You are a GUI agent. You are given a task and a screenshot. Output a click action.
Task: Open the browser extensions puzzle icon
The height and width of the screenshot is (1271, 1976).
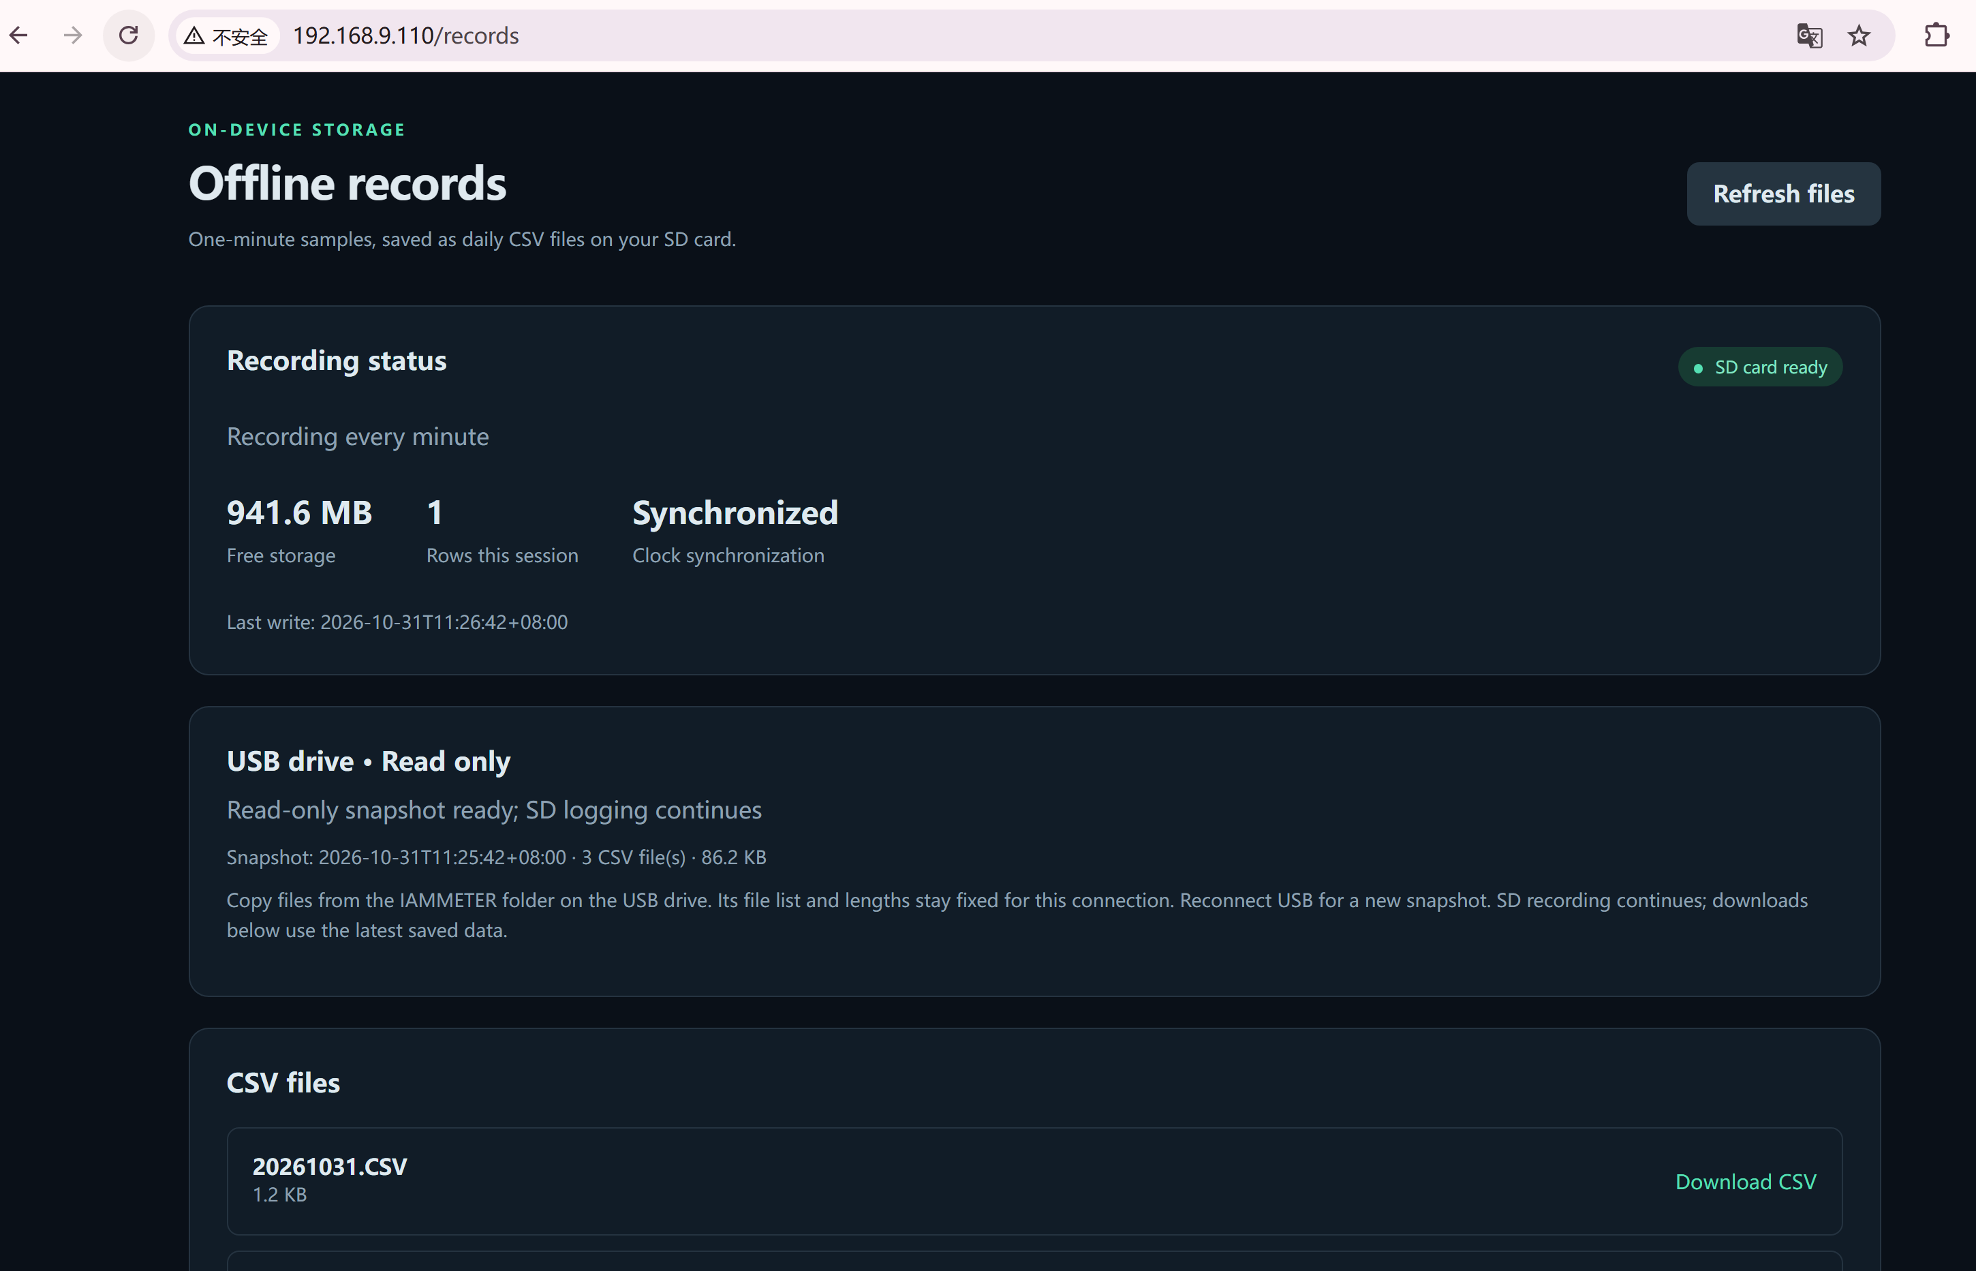(1936, 35)
